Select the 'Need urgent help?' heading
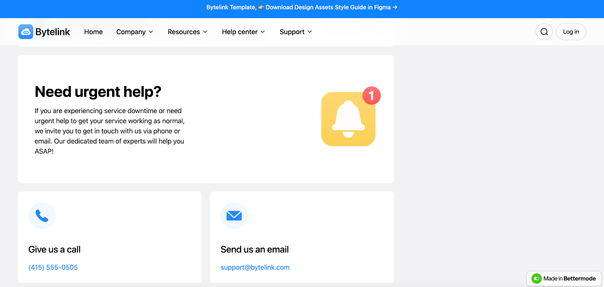Viewport: 604px width, 287px height. click(98, 92)
